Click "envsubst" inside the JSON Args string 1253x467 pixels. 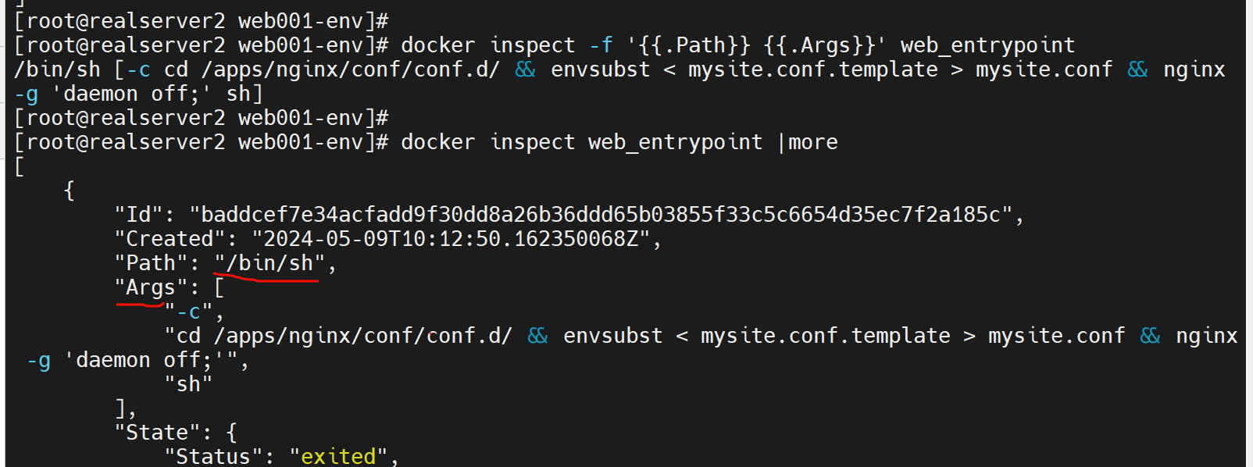pos(612,336)
